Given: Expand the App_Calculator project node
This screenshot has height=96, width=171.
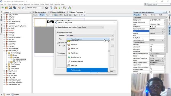Looking at the screenshot, I should [4, 15].
